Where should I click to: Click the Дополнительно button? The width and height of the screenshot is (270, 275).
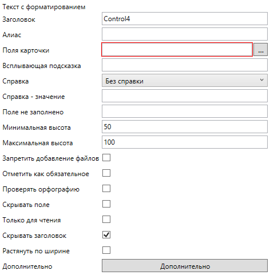pyautogui.click(x=185, y=266)
